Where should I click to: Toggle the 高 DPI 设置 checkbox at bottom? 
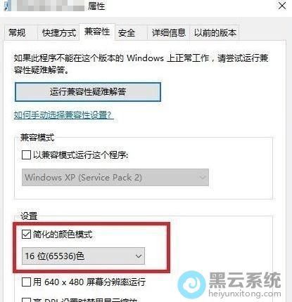pyautogui.click(x=26, y=300)
